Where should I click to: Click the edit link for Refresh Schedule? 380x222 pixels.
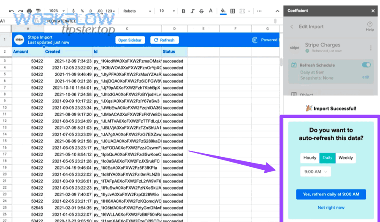point(366,77)
